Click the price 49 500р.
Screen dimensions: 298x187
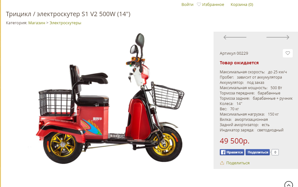click(235, 141)
